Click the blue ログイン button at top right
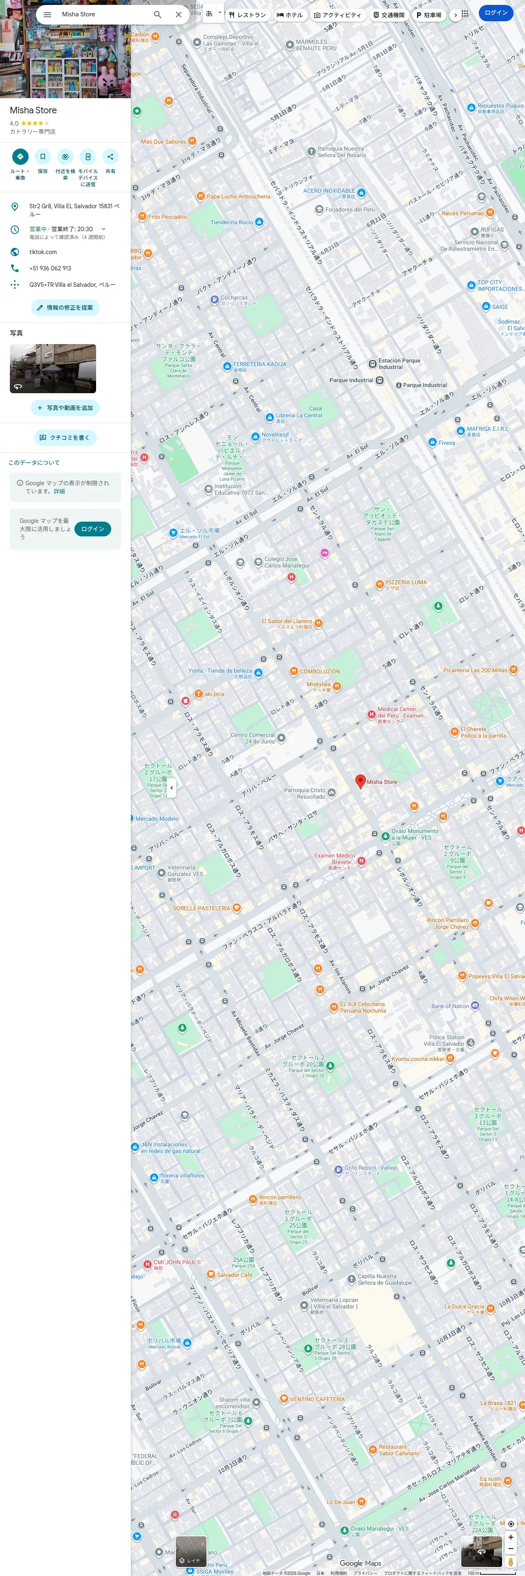525x1576 pixels. [496, 13]
